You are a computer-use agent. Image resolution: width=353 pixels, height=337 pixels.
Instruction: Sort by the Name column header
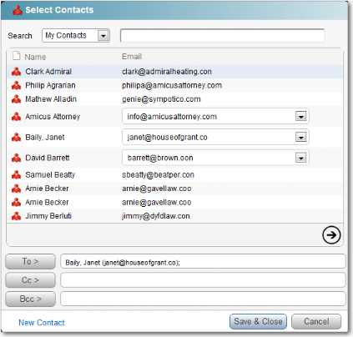coord(35,57)
